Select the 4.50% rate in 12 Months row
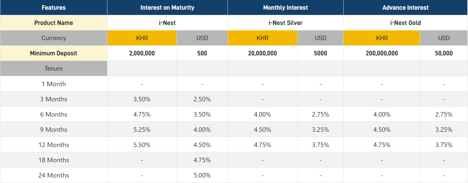Screen dimensions: 468x183 pyautogui.click(x=202, y=145)
